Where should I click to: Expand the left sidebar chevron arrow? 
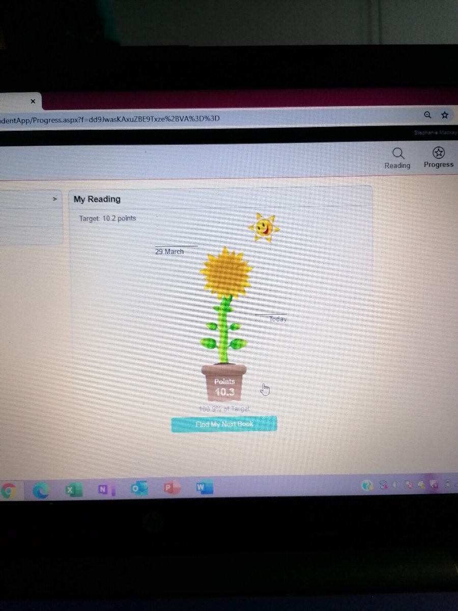[54, 199]
